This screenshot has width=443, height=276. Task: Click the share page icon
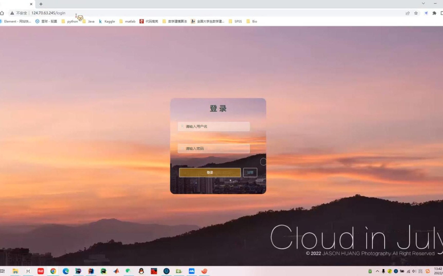[x=408, y=13]
